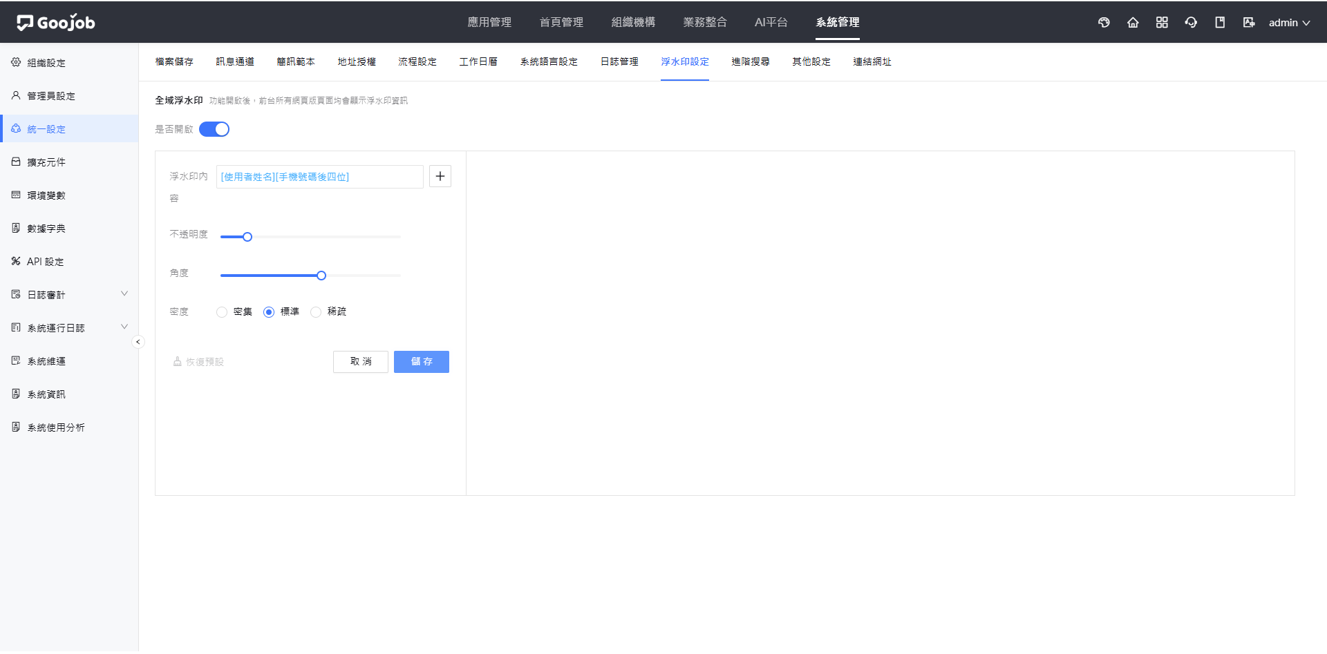Click the logout export icon beside admin
The width and height of the screenshot is (1327, 654).
(x=1249, y=23)
